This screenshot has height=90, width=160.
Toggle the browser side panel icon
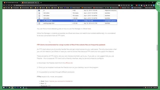point(151,5)
